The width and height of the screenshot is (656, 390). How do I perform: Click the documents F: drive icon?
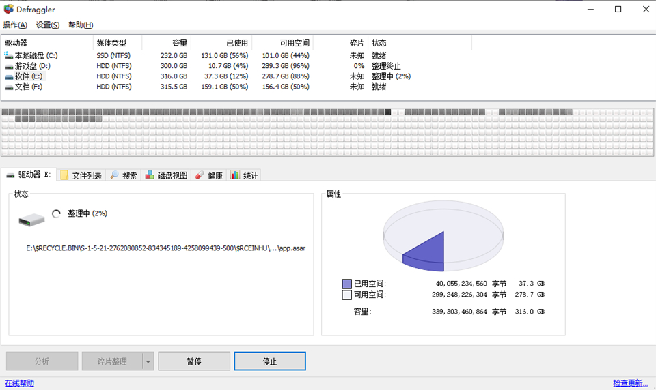(x=8, y=87)
